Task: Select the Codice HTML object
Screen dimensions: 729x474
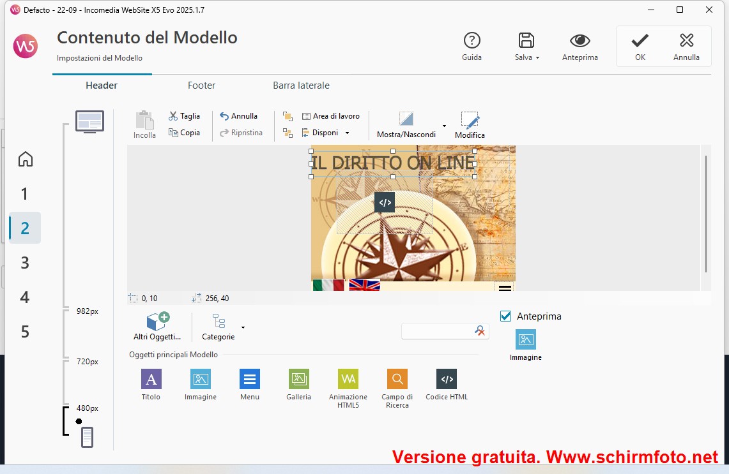Action: coord(447,380)
